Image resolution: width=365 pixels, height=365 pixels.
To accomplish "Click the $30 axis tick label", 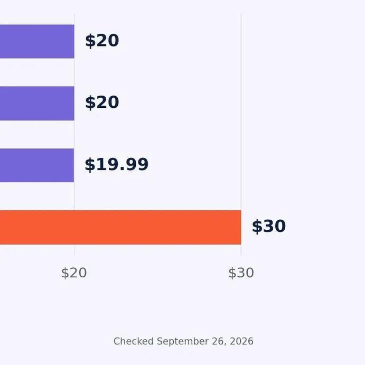I will pyautogui.click(x=241, y=273).
